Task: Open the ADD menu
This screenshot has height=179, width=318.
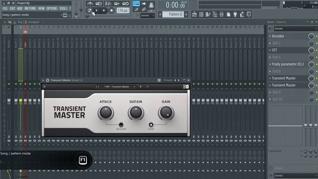Action: (20, 8)
